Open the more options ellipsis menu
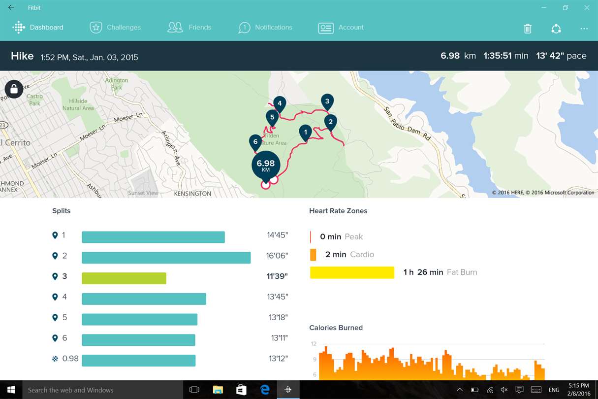 [x=584, y=29]
